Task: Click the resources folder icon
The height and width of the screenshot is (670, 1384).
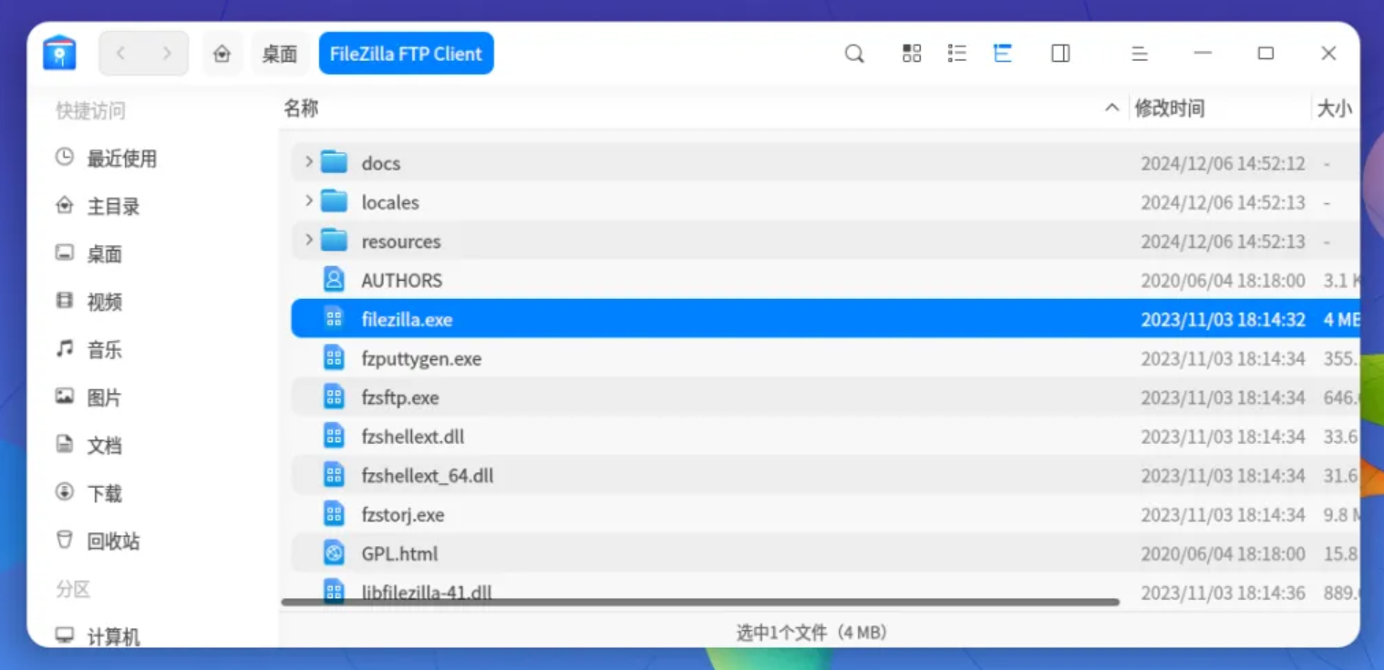Action: pyautogui.click(x=335, y=241)
